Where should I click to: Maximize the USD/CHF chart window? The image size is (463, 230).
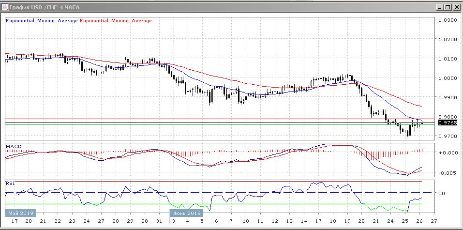tap(448, 7)
